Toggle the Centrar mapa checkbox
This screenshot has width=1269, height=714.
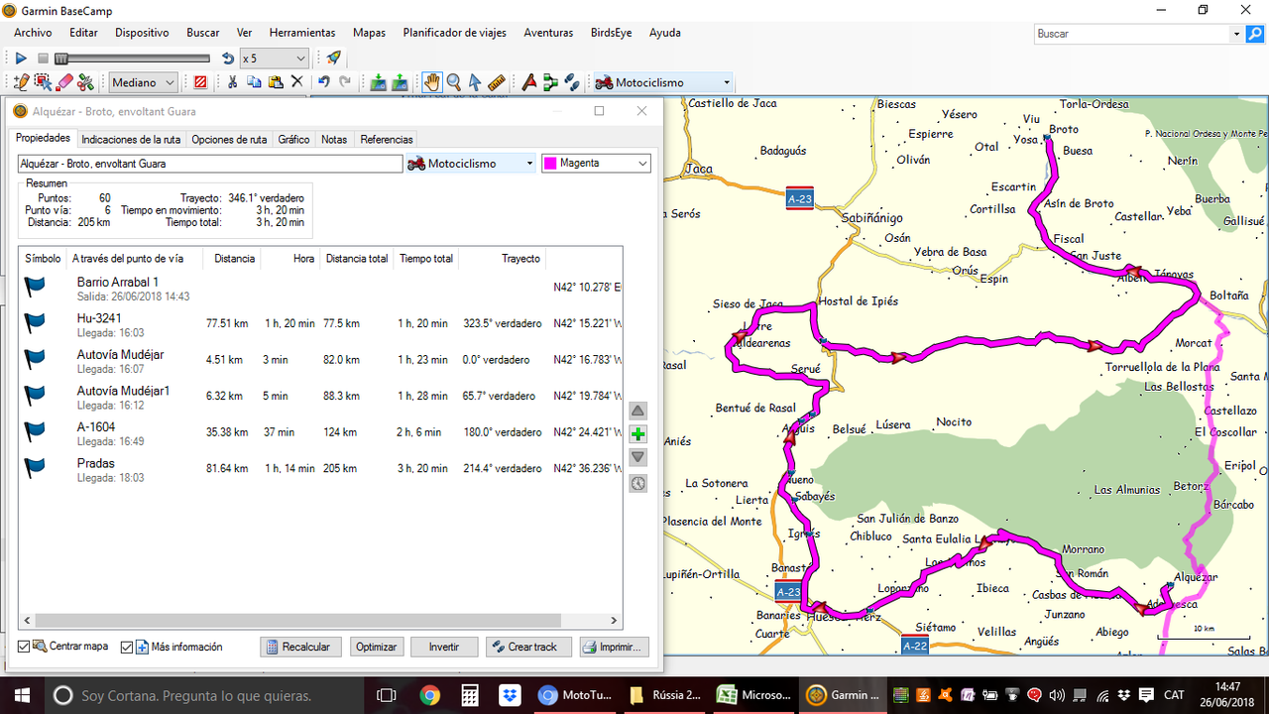(x=25, y=647)
